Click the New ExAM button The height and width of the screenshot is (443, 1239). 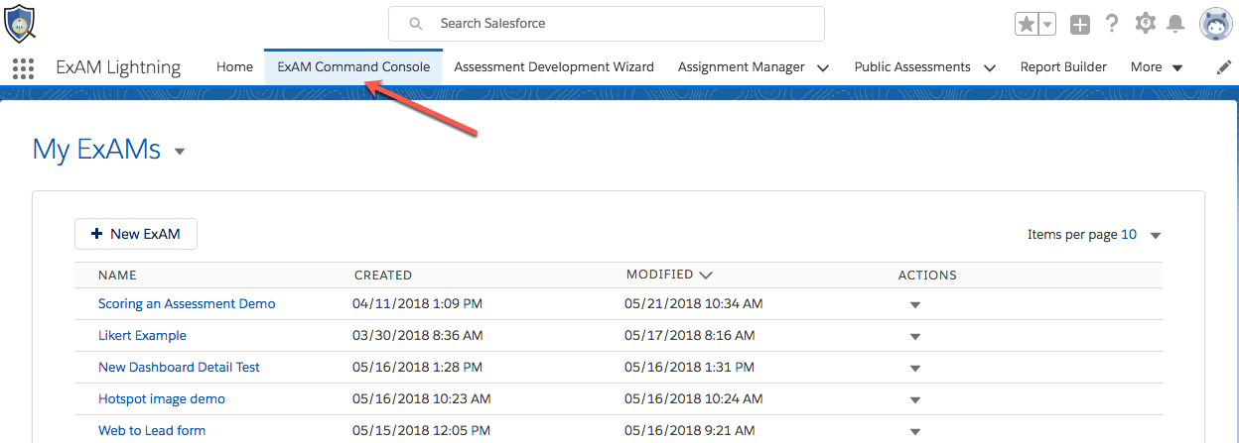pos(136,234)
